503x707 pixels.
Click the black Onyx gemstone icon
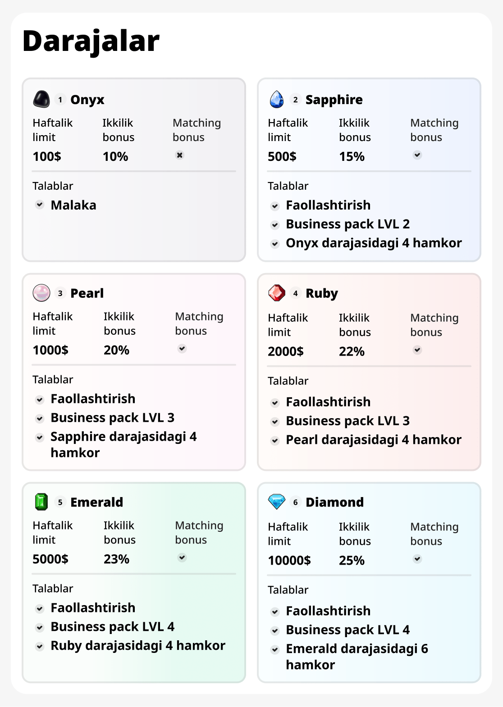[41, 99]
